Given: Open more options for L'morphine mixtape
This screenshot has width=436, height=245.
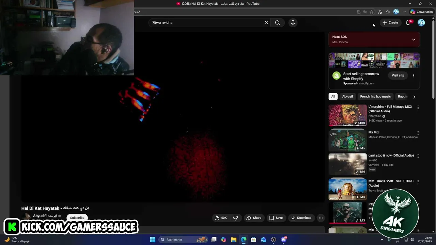Looking at the screenshot, I should tap(418, 107).
